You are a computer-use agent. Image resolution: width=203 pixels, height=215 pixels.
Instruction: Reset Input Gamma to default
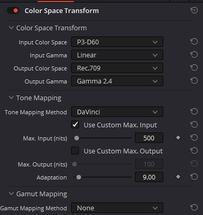pos(194,55)
